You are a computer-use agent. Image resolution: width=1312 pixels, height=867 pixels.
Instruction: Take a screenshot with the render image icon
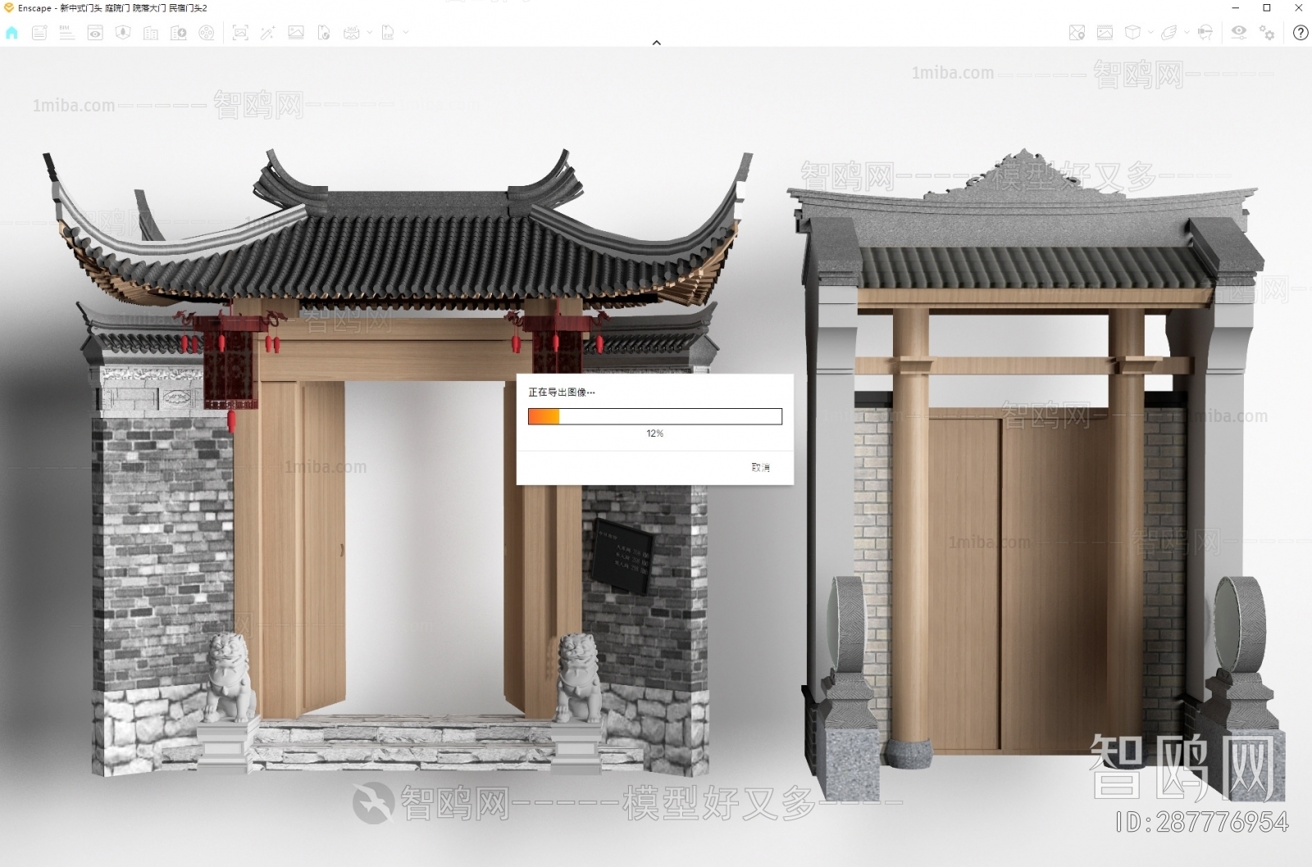[x=240, y=33]
